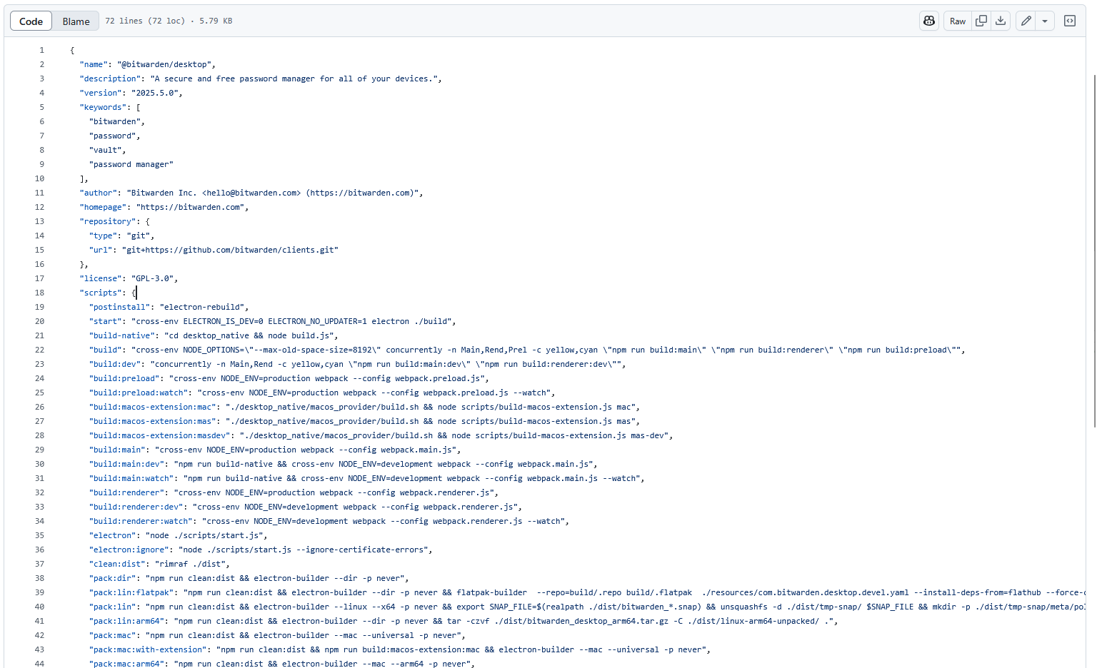Switch to the Blame view tab
This screenshot has height=668, width=1097.
coord(76,21)
